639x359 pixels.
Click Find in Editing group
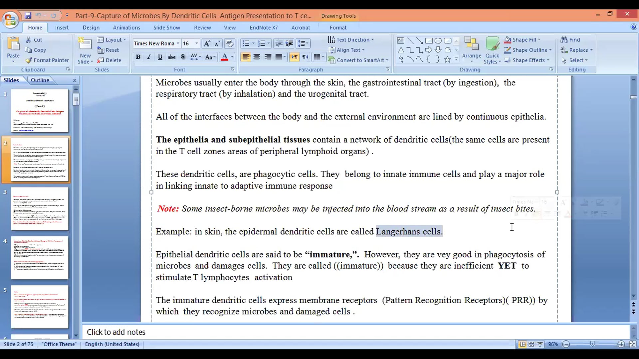click(570, 40)
